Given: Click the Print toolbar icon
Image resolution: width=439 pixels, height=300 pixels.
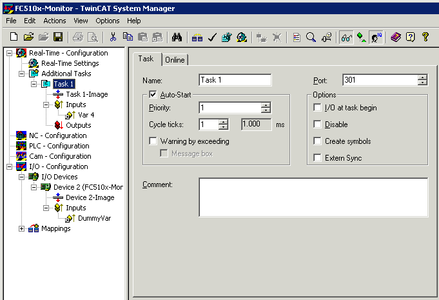Looking at the screenshot, I should pyautogui.click(x=78, y=37).
